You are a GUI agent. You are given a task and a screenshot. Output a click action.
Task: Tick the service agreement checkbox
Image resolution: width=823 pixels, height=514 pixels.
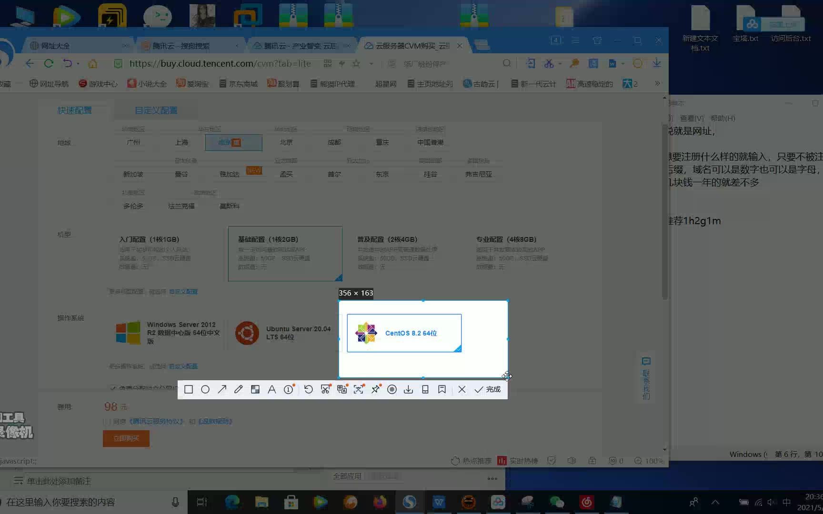click(107, 422)
